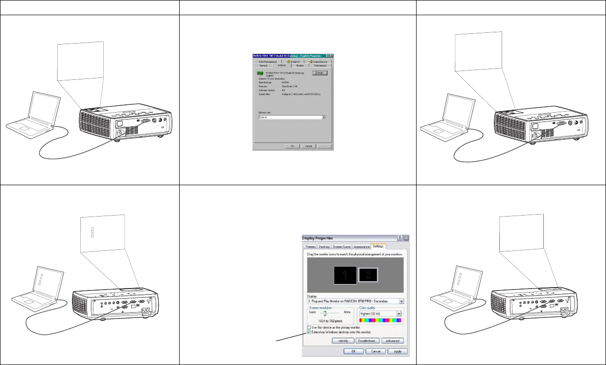Image resolution: width=606 pixels, height=365 pixels.
Task: Select monitor 1 icon in arrangement area
Action: 345,275
